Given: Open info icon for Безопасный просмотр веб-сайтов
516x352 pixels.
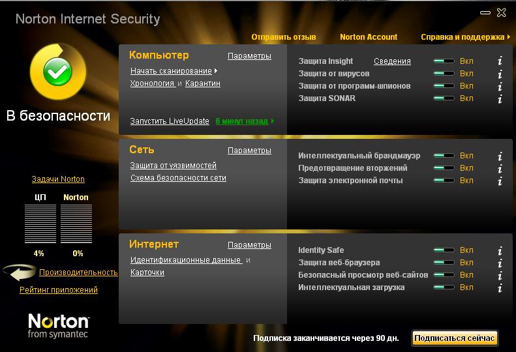Looking at the screenshot, I should (500, 275).
